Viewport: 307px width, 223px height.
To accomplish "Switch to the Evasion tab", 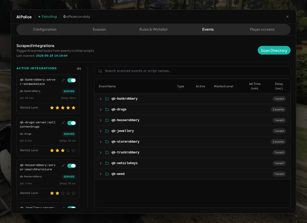I will [99, 29].
